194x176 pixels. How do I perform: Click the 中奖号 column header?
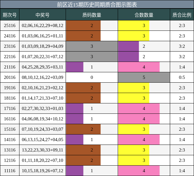(42, 15)
